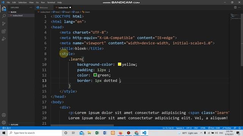
Task: Open Source Control view
Action: pyautogui.click(x=4, y=23)
